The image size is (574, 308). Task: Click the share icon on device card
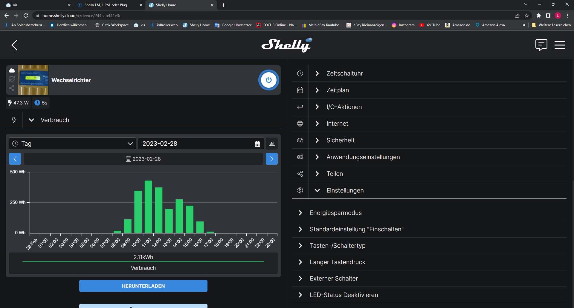[12, 88]
